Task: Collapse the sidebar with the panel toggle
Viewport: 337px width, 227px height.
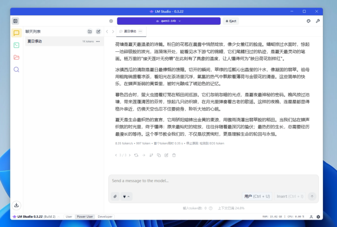Action: pos(16,21)
